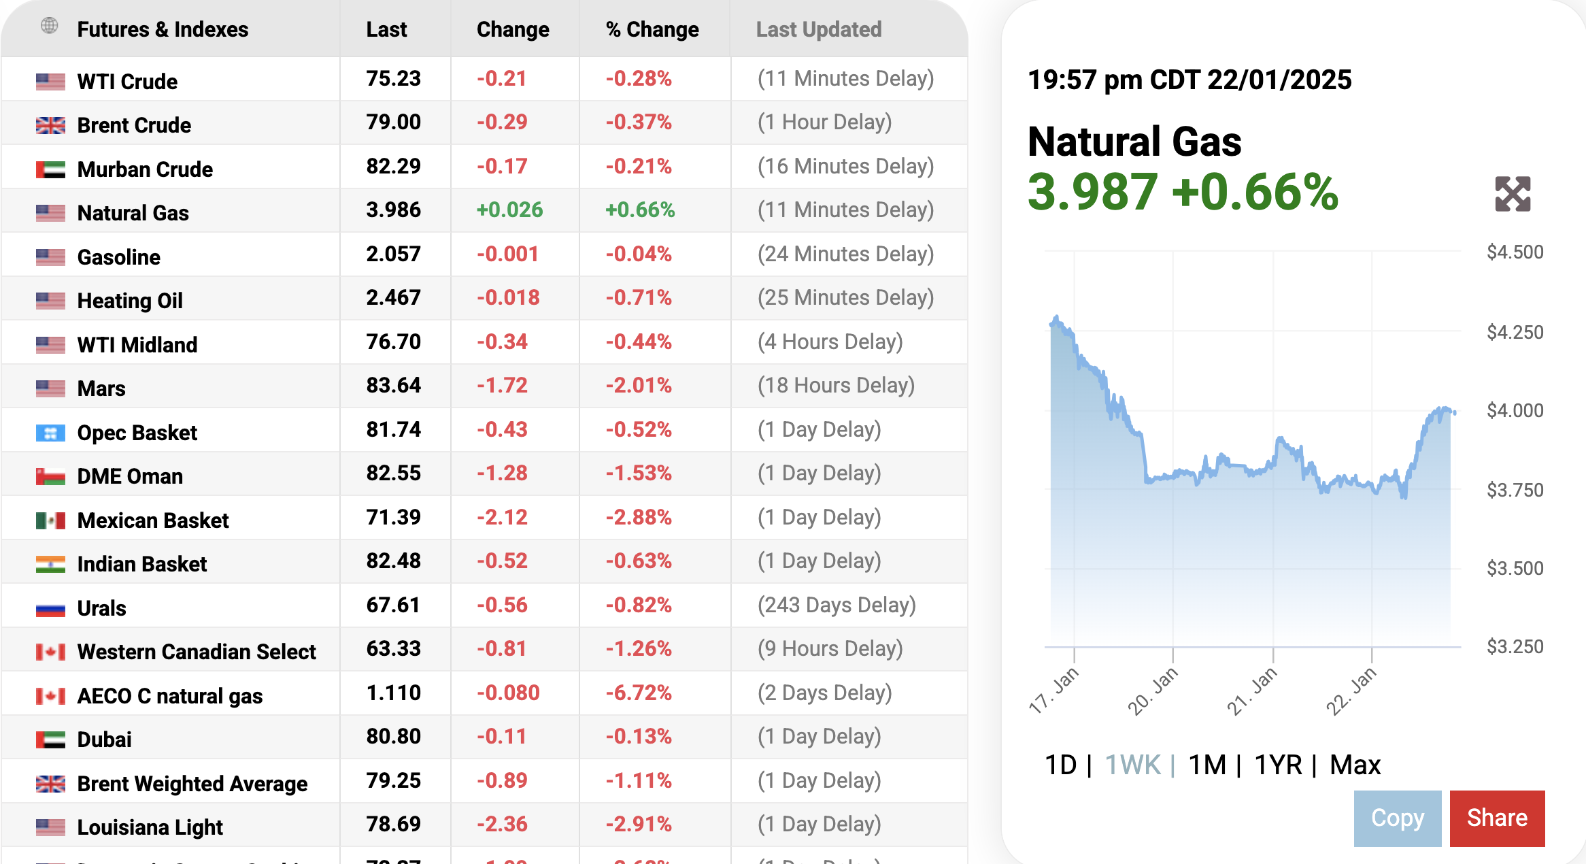Click the Mexico flag beside Mexican Basket
Image resolution: width=1586 pixels, height=864 pixels.
50,520
